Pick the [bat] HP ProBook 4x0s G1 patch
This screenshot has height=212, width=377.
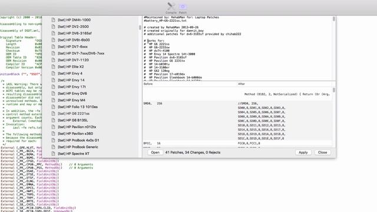coord(78,140)
